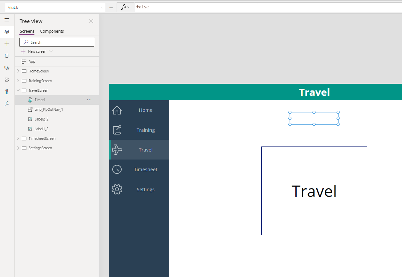Screen dimensions: 402x277
Task: Open the Power Automate icon in rail
Action: pos(7,80)
